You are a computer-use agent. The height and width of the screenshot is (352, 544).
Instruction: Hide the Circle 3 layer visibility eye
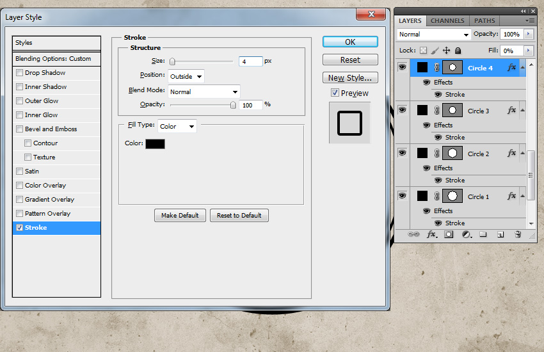click(402, 110)
